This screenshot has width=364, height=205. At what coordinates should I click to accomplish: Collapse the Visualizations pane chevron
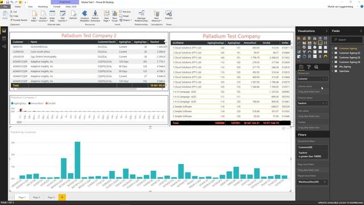click(326, 31)
